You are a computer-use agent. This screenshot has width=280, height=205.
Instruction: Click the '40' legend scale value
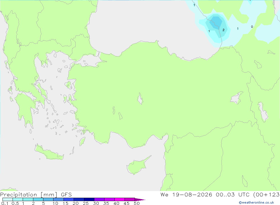click(116, 203)
